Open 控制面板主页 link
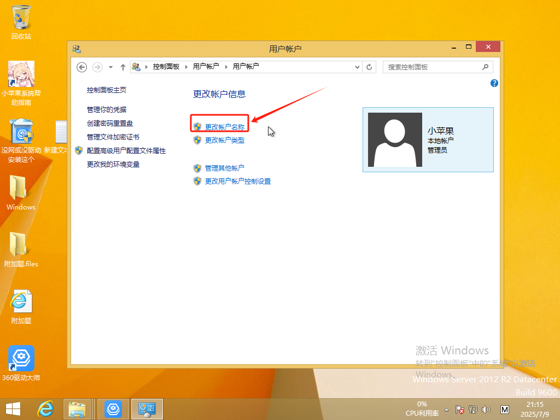The width and height of the screenshot is (560, 420). click(x=107, y=90)
